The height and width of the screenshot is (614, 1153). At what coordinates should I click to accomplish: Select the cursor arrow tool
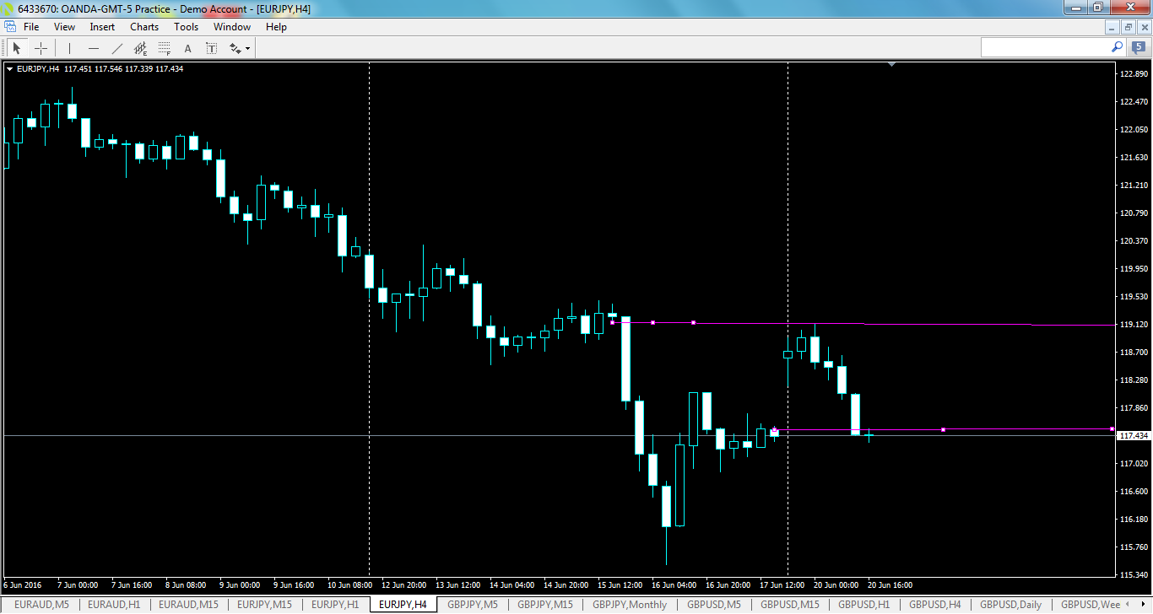click(x=16, y=47)
